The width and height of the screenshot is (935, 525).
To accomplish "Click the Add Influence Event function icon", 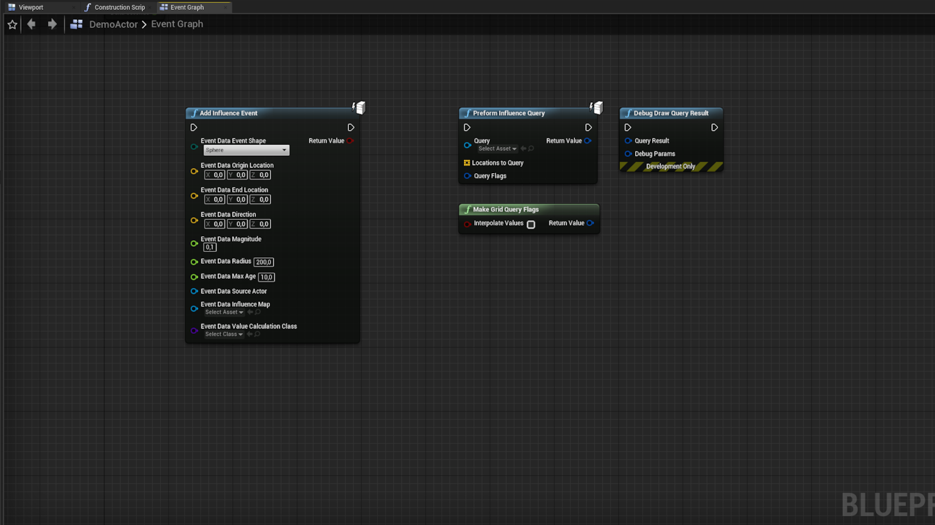I will pos(193,113).
